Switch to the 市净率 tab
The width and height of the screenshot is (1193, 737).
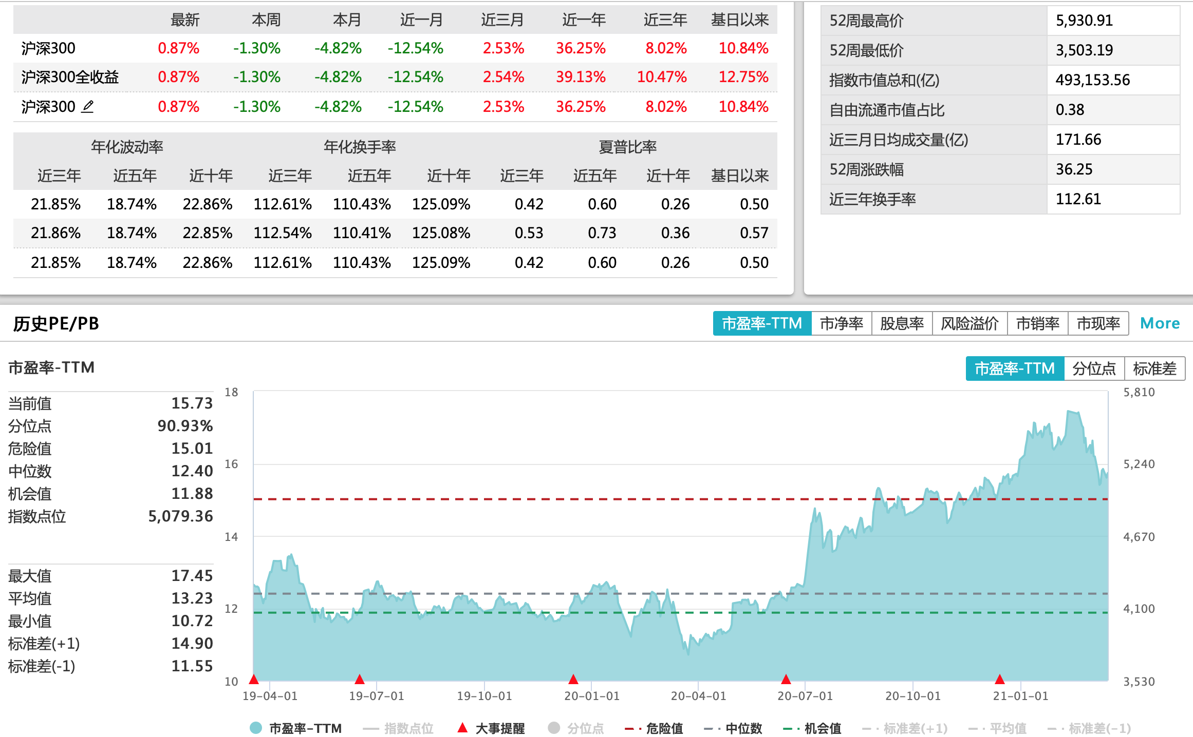841,323
